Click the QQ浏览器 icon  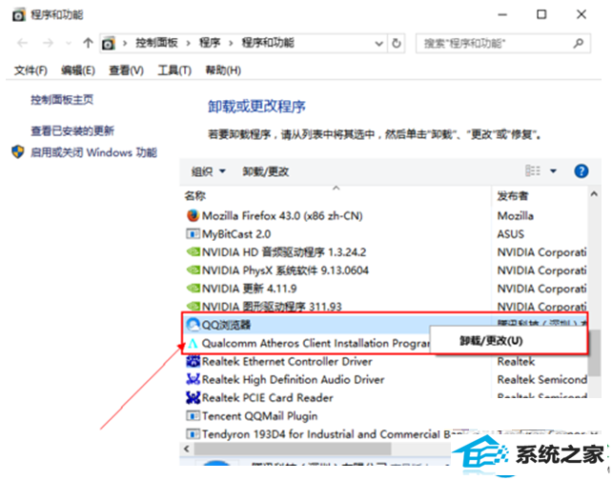pos(193,325)
